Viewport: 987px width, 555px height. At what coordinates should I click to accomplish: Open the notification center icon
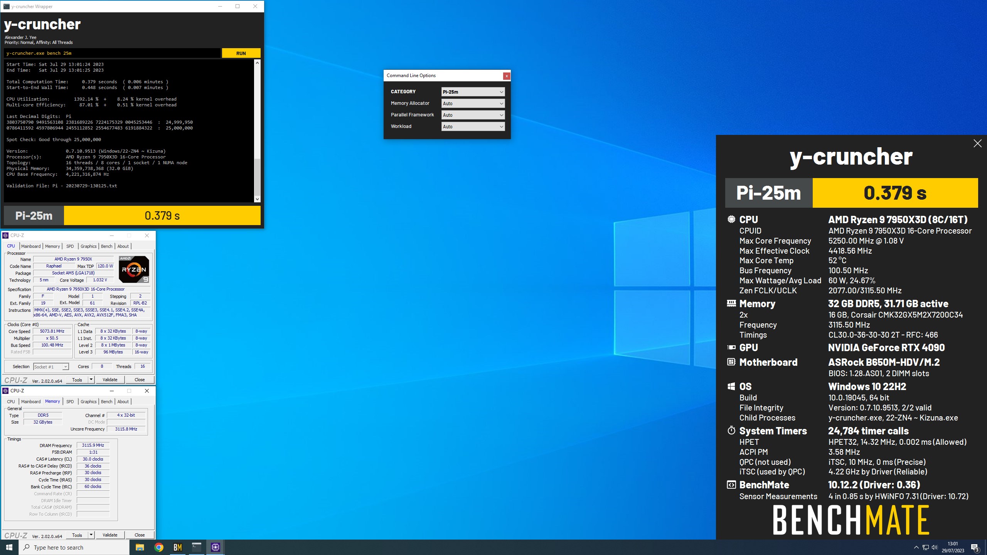coord(974,547)
